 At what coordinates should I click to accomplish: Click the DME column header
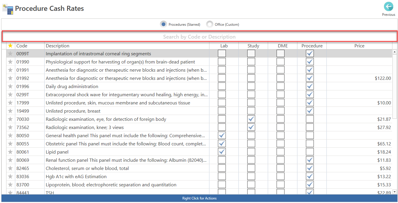(x=283, y=46)
